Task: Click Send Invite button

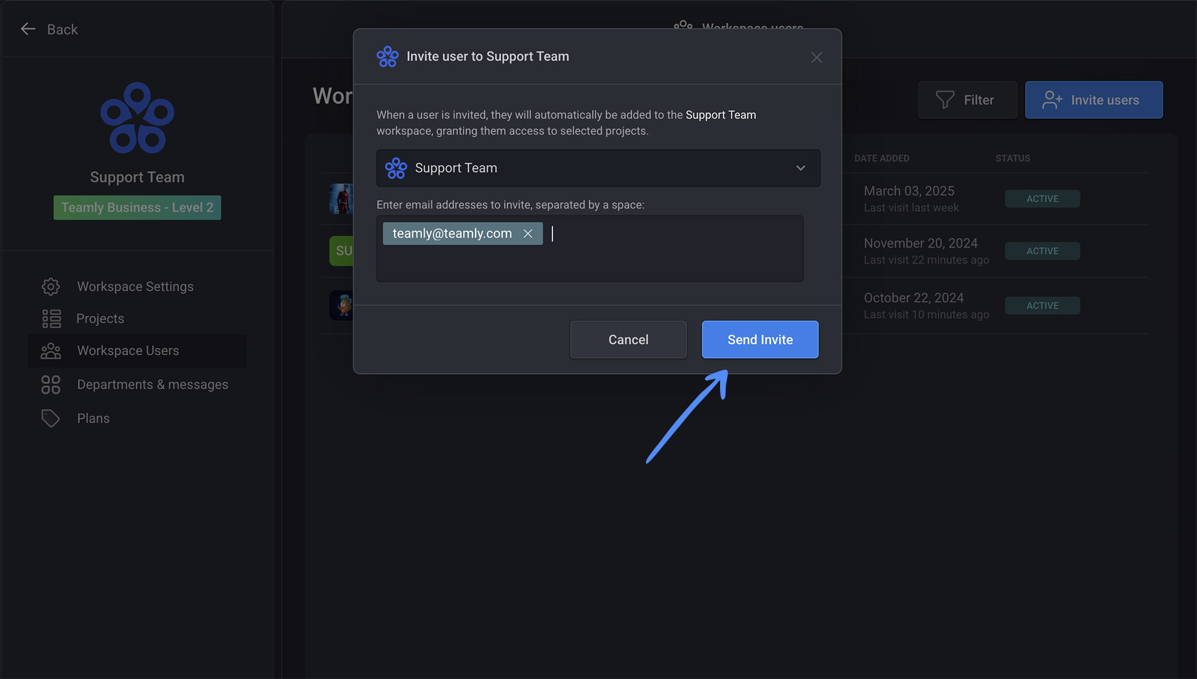Action: click(x=760, y=339)
